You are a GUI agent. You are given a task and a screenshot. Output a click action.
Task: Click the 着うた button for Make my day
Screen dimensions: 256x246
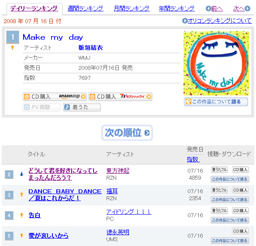tap(82, 107)
